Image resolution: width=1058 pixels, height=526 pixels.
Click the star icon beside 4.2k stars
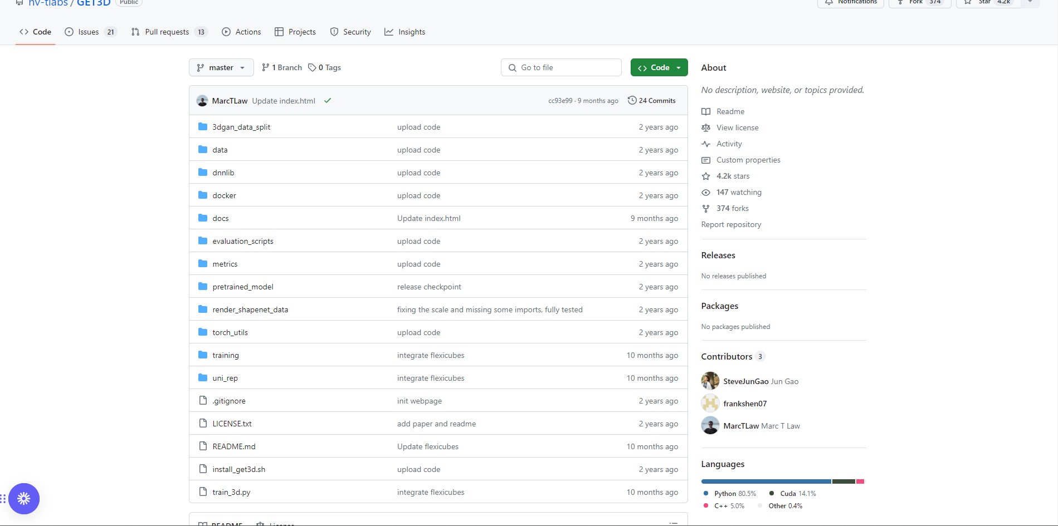pyautogui.click(x=706, y=176)
